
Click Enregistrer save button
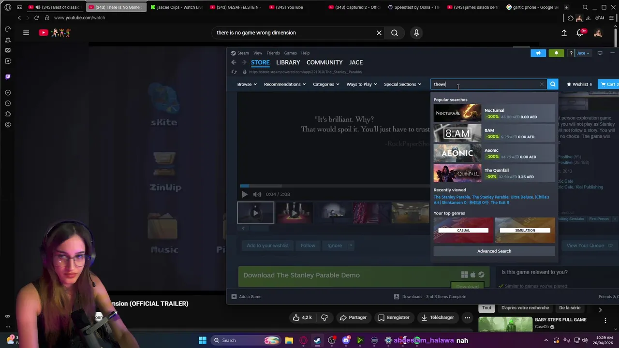tap(394, 318)
